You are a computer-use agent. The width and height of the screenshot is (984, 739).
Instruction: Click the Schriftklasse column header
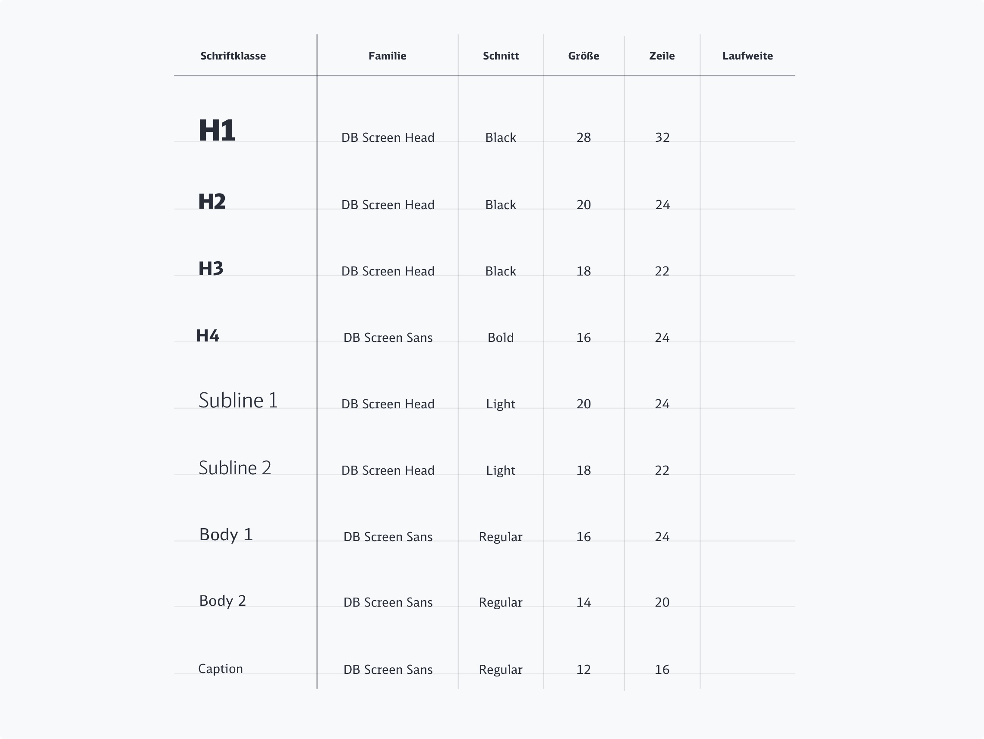click(233, 56)
